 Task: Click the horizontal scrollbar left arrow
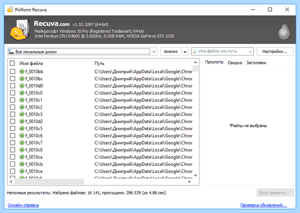click(x=11, y=181)
